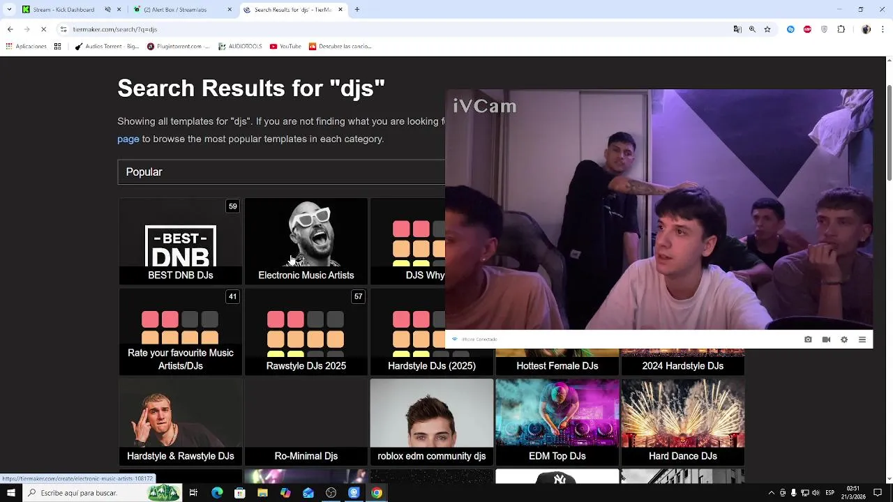This screenshot has height=502, width=893.
Task: Follow the blue 'page' link
Action: (128, 139)
